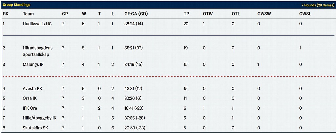Select the OTW column header
Viewport: 336px width, 133px height.
(208, 14)
